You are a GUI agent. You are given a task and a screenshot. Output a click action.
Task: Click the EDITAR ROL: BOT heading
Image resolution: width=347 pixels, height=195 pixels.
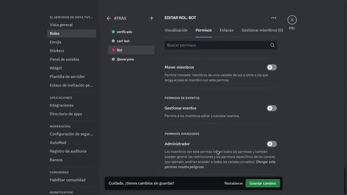pyautogui.click(x=181, y=18)
